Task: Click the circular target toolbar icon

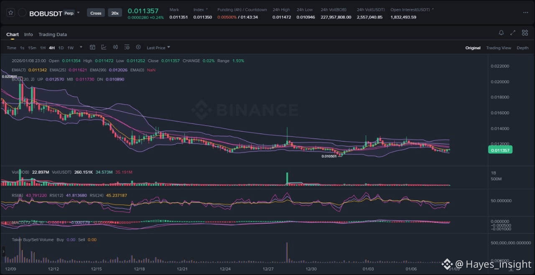Action: tap(138, 47)
